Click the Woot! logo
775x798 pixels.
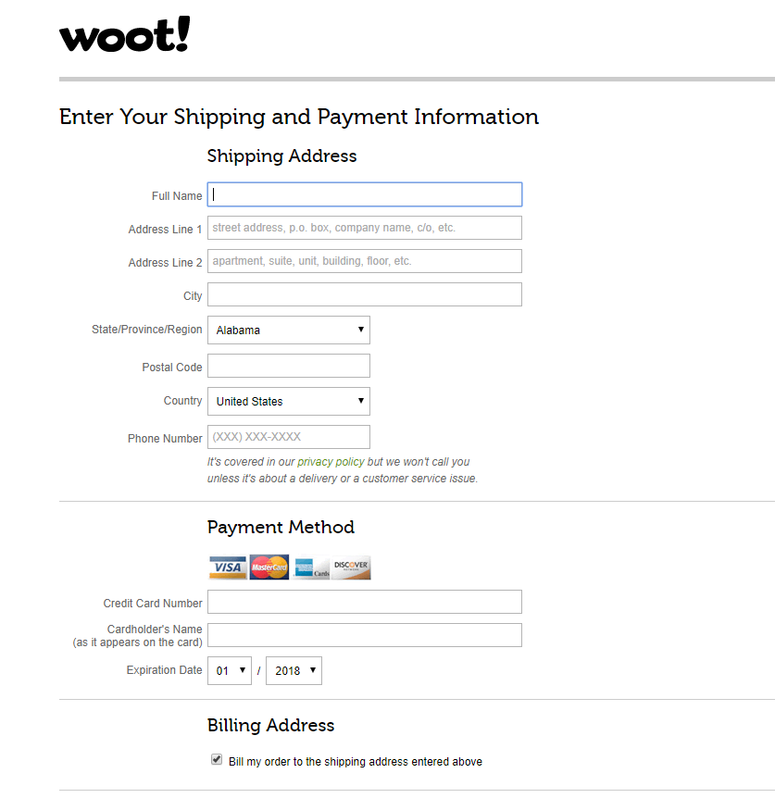(x=124, y=35)
